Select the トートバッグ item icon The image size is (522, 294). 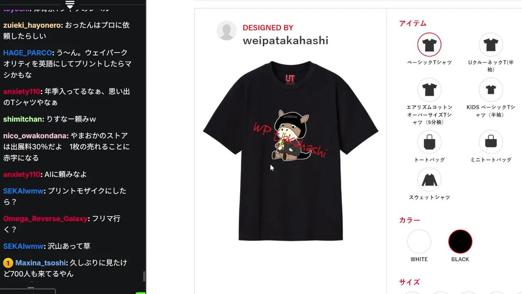[x=429, y=142]
